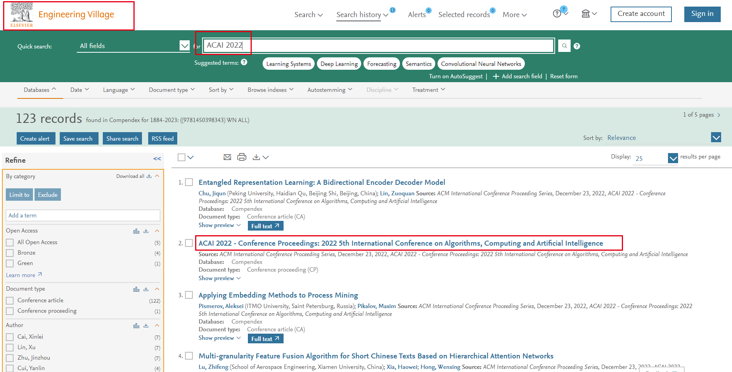Click plus icon for Add search field
The width and height of the screenshot is (732, 372).
(x=496, y=76)
